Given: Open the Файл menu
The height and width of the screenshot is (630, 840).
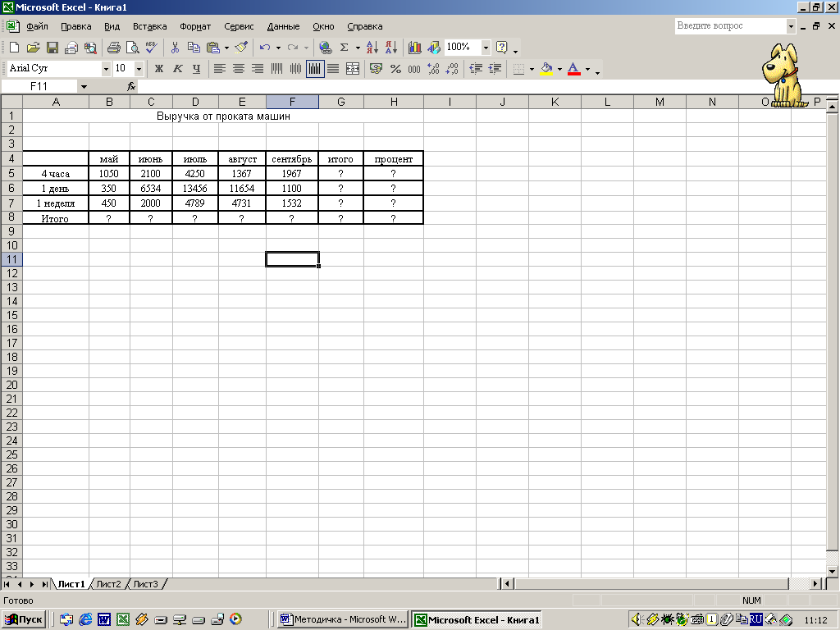Looking at the screenshot, I should (x=37, y=26).
